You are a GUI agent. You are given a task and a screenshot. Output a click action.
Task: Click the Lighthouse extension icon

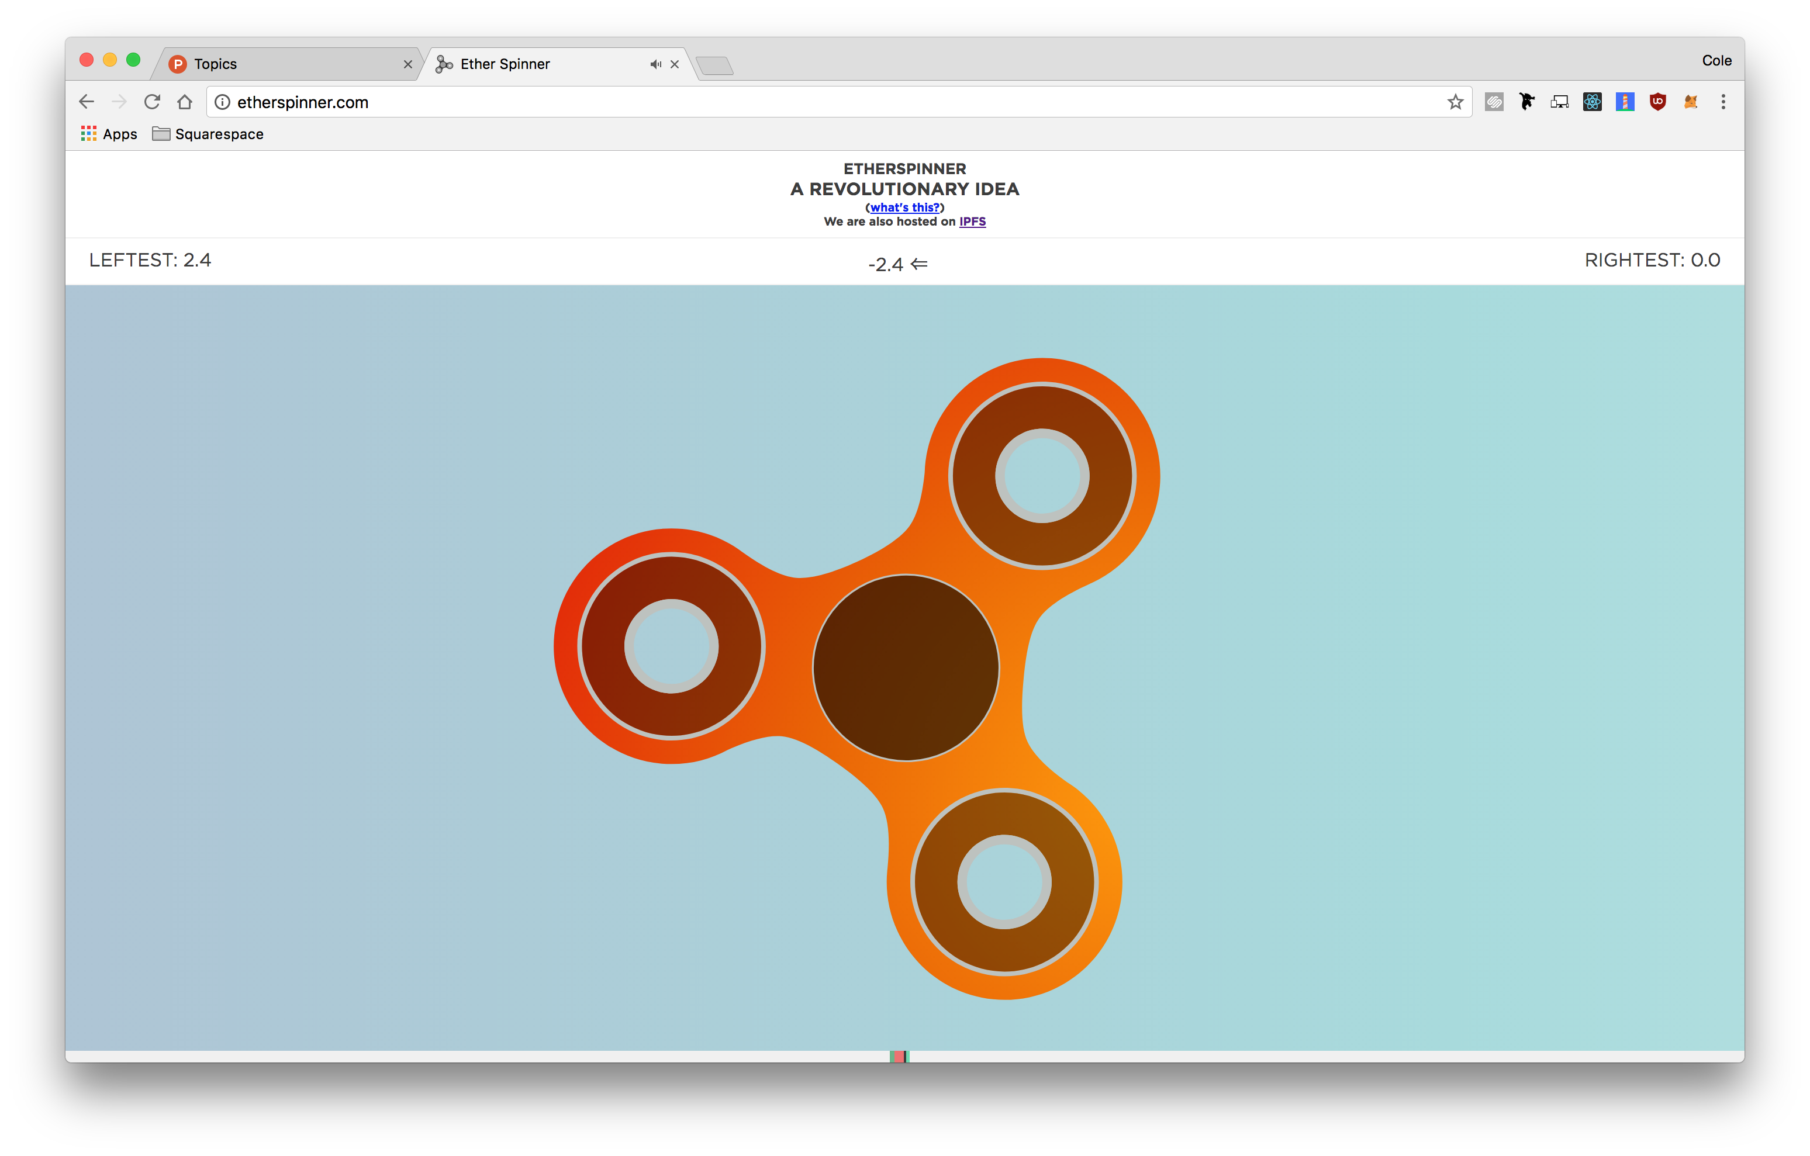coord(1625,102)
